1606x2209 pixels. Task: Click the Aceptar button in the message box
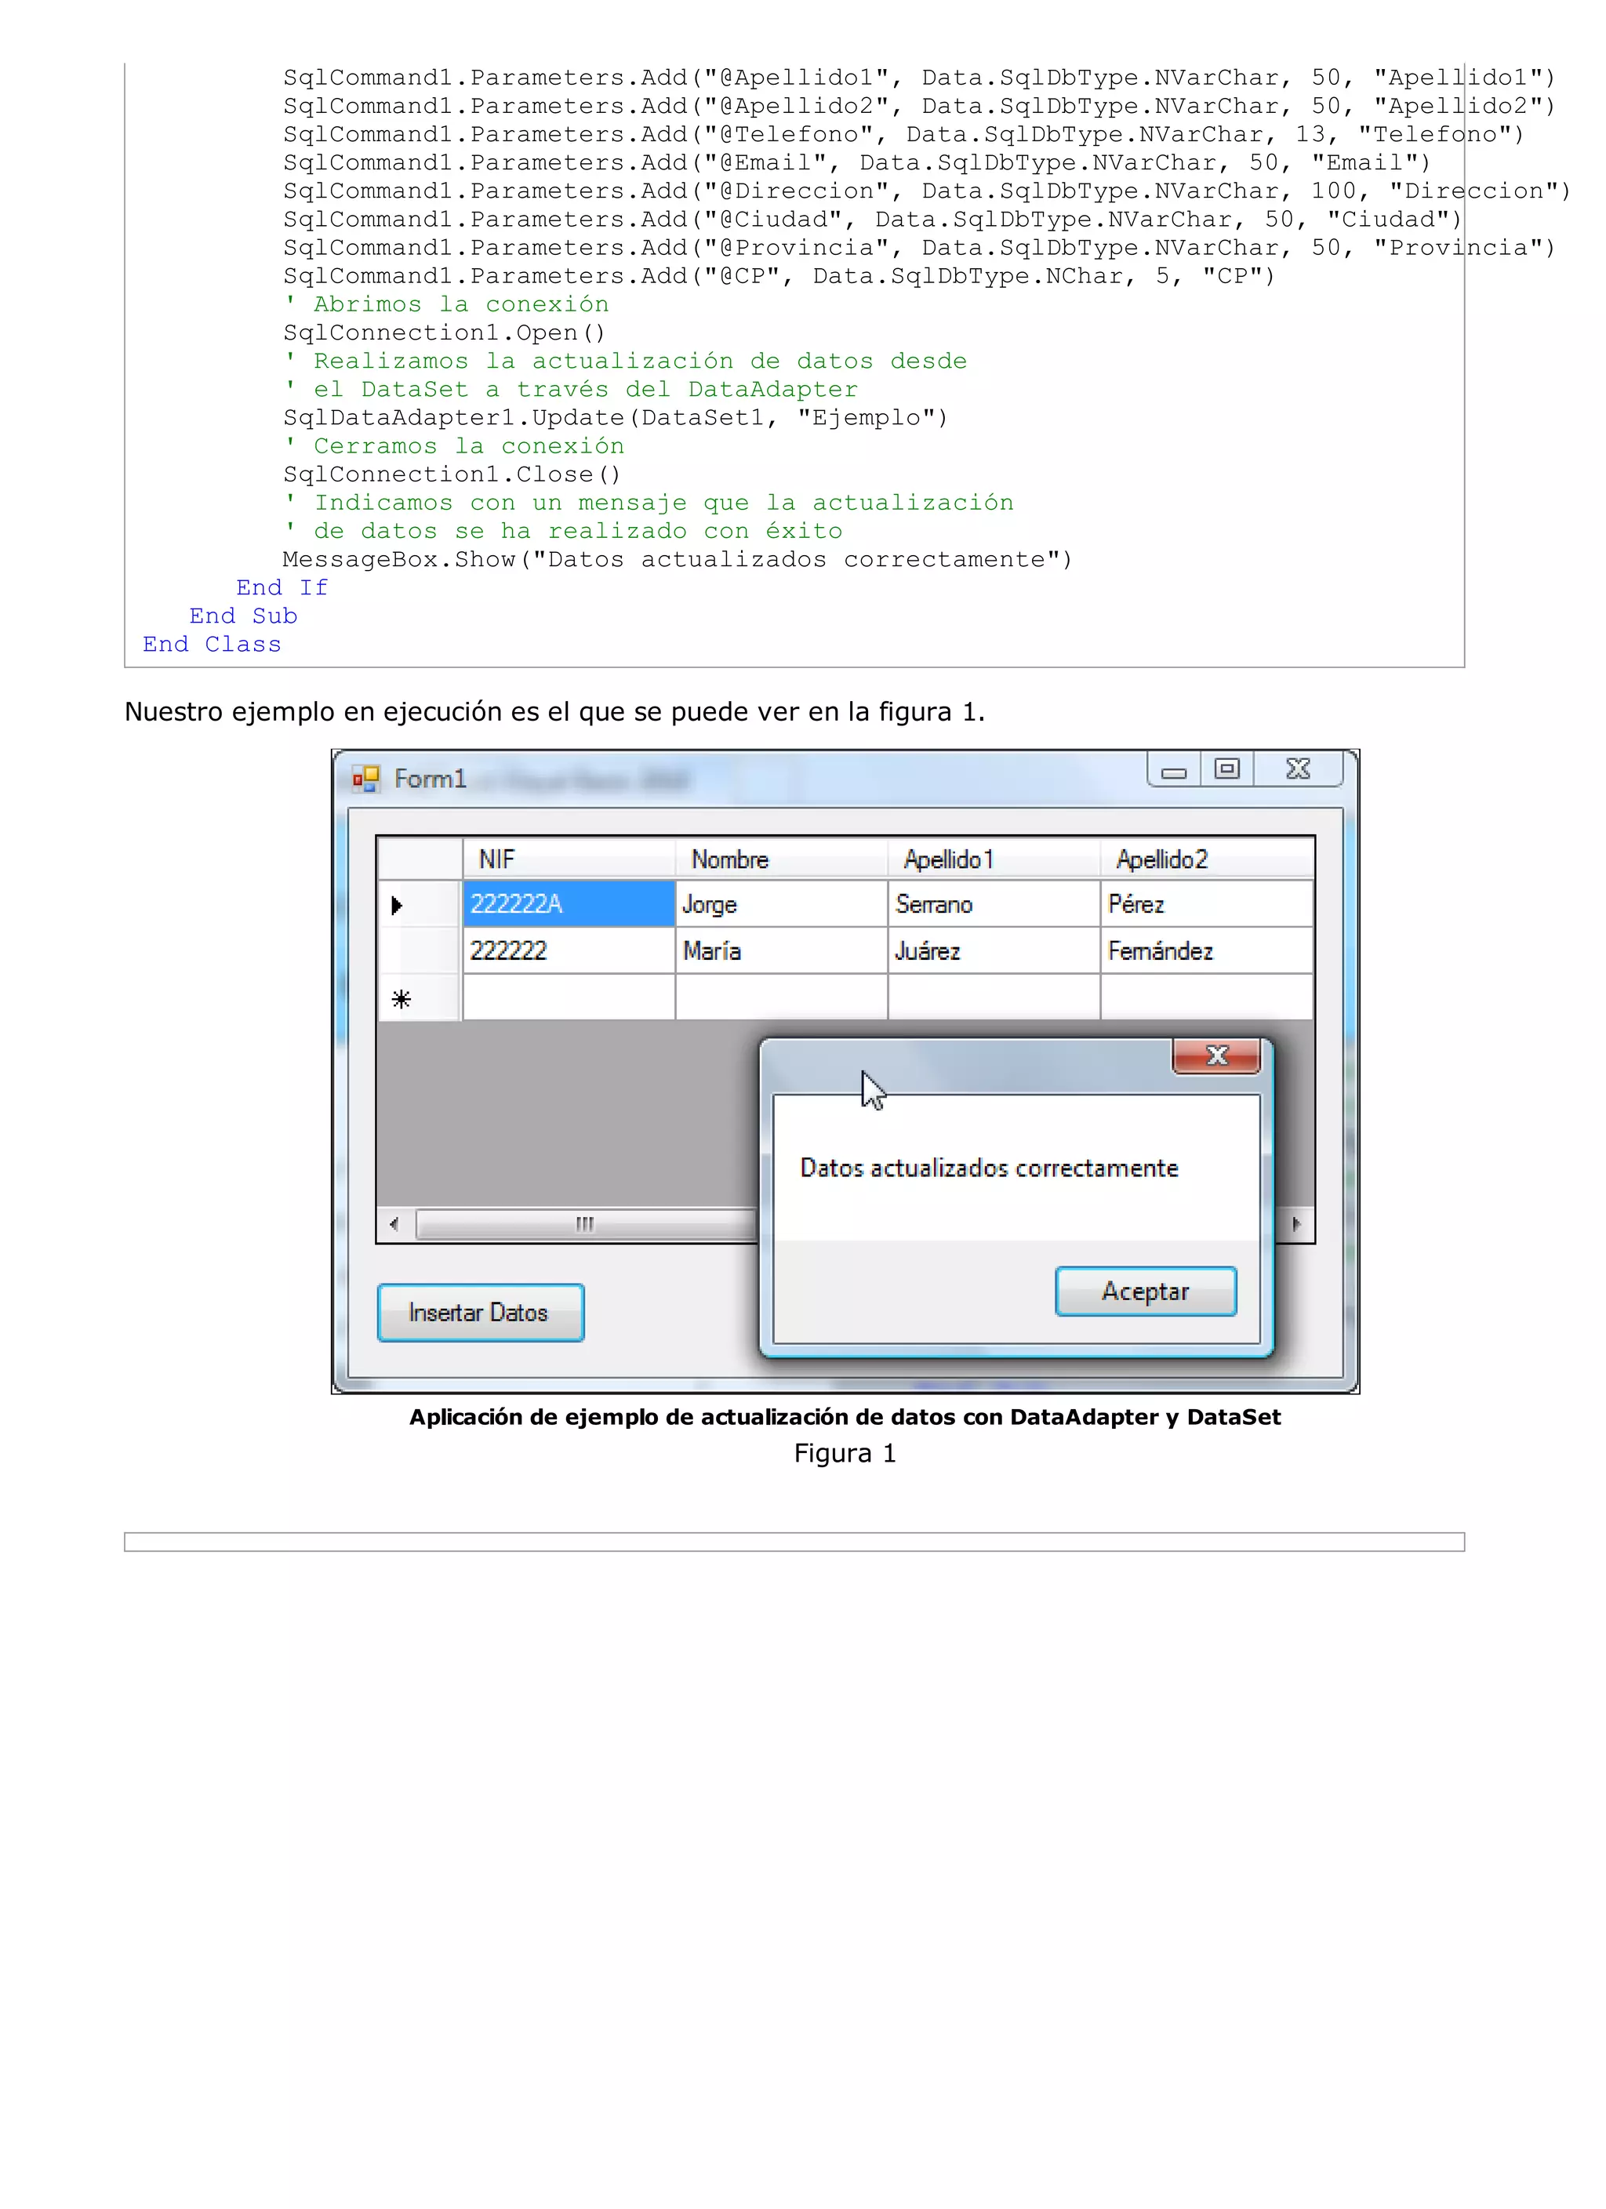click(1146, 1292)
